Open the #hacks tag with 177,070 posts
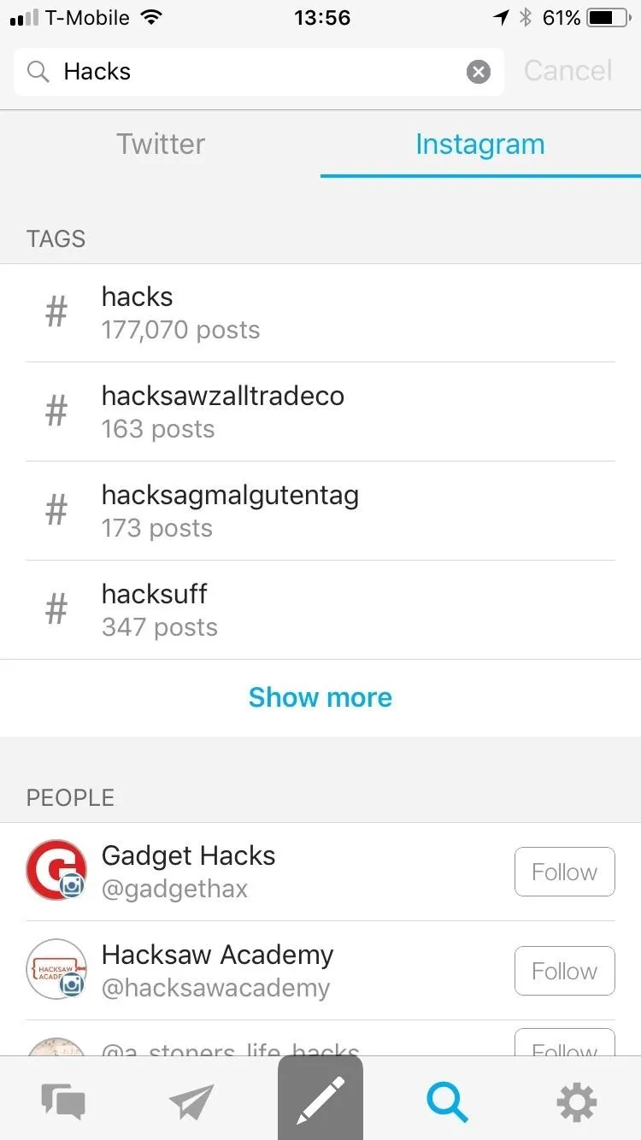The width and height of the screenshot is (641, 1140). pos(320,313)
